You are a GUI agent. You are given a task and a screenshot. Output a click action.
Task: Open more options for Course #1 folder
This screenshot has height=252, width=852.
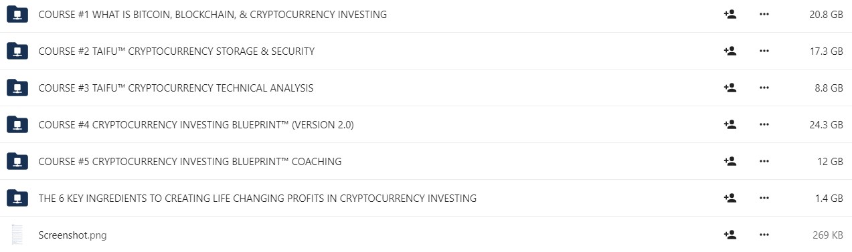[x=764, y=14]
